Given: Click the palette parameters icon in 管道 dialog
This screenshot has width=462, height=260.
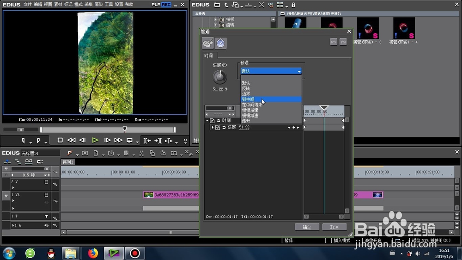Looking at the screenshot, I should 208,43.
